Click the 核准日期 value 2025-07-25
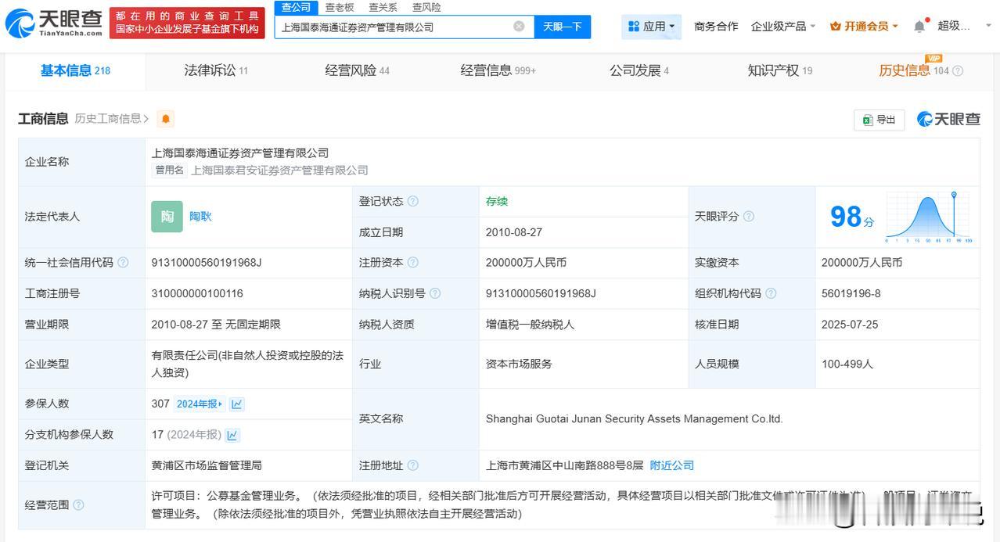This screenshot has width=1000, height=542. click(x=851, y=325)
